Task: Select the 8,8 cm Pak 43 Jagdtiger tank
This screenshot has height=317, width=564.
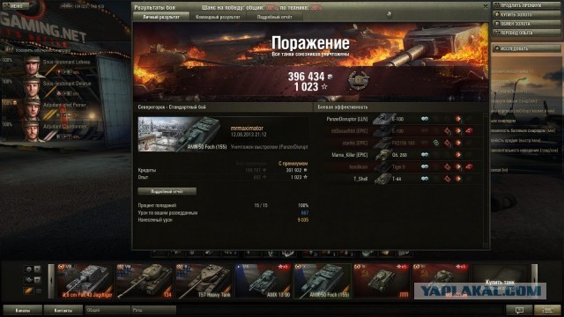Action: click(85, 281)
